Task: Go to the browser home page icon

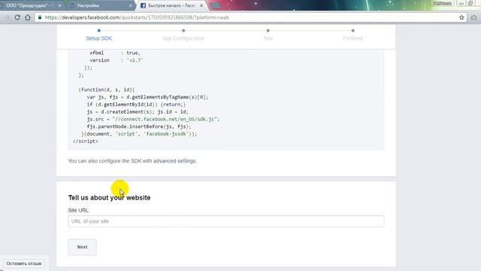Action: 28,17
